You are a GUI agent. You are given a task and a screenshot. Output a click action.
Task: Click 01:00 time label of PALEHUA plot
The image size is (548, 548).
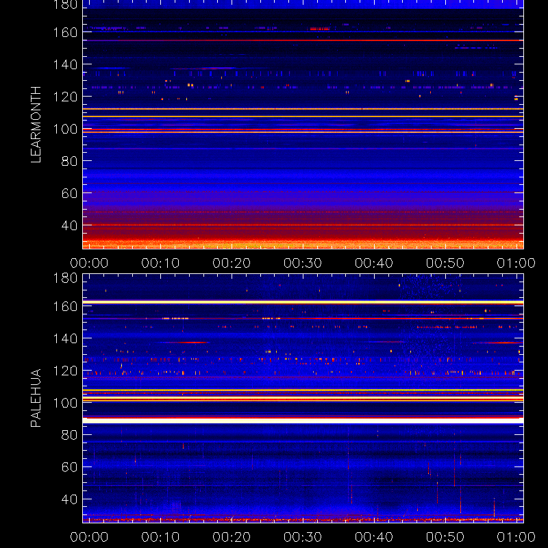point(516,537)
